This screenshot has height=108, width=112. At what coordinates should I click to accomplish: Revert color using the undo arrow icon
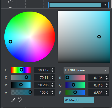[x=20, y=100]
